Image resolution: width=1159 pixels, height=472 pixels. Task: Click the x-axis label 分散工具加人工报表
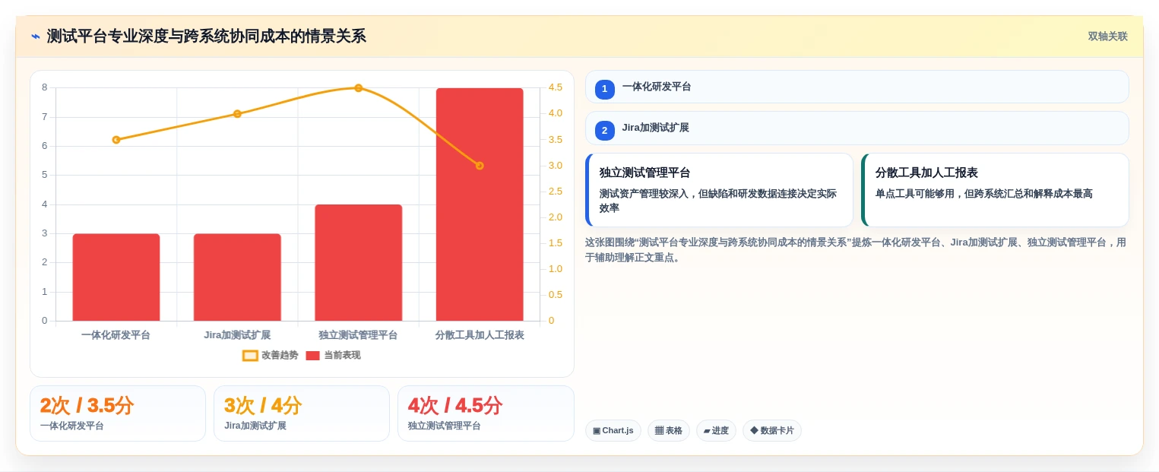480,335
